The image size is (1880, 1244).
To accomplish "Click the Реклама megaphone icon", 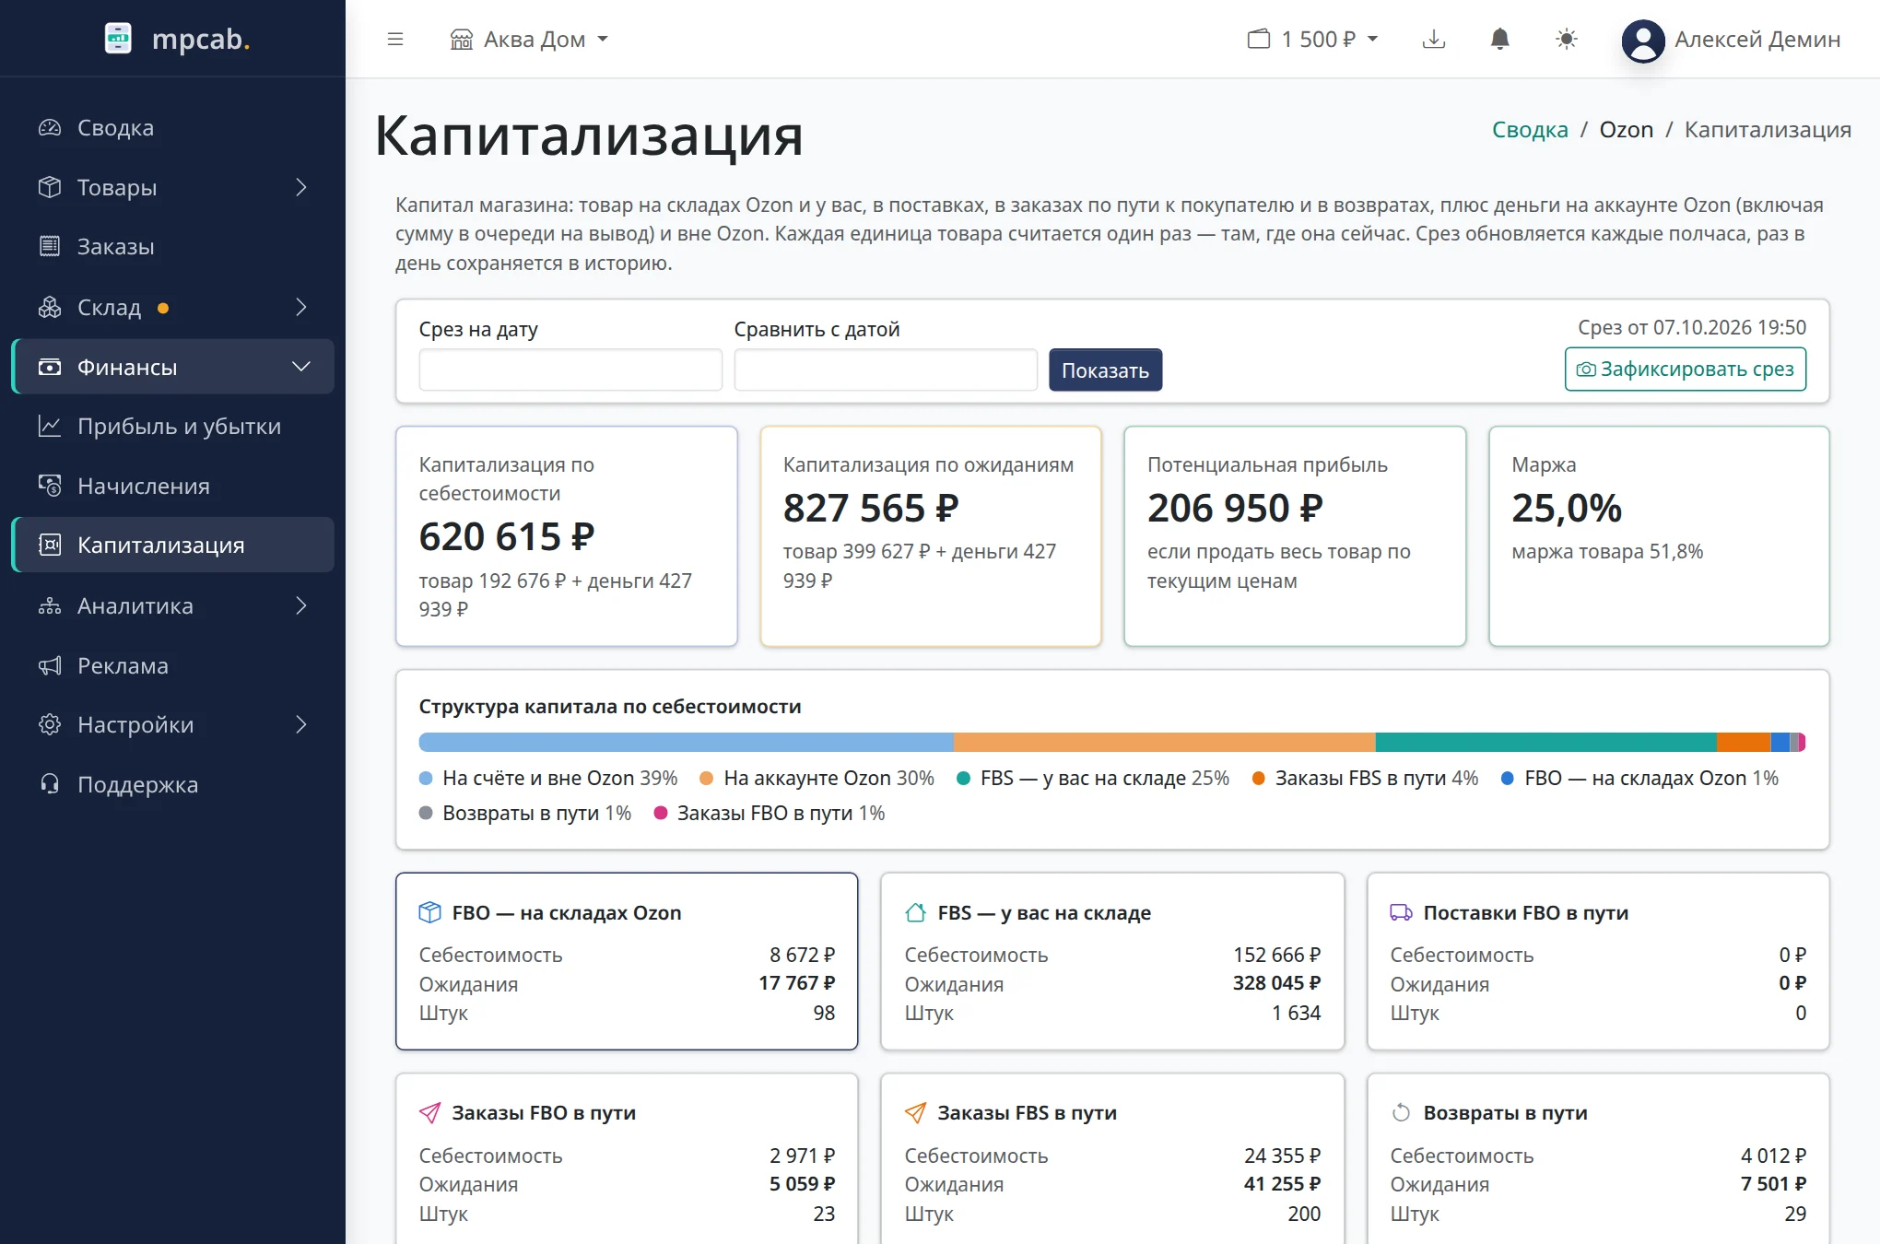I will [x=50, y=665].
